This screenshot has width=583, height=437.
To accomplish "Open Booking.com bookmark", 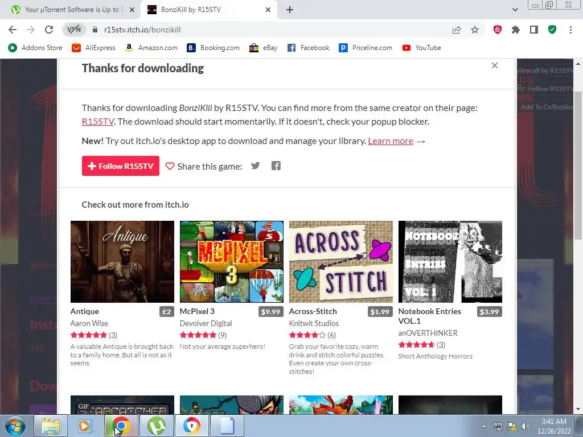I will [214, 48].
